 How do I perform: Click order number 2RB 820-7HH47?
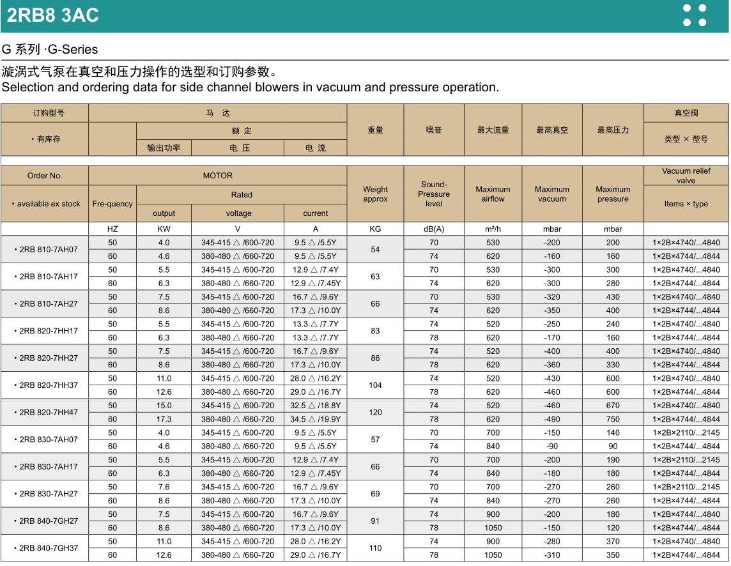click(46, 413)
